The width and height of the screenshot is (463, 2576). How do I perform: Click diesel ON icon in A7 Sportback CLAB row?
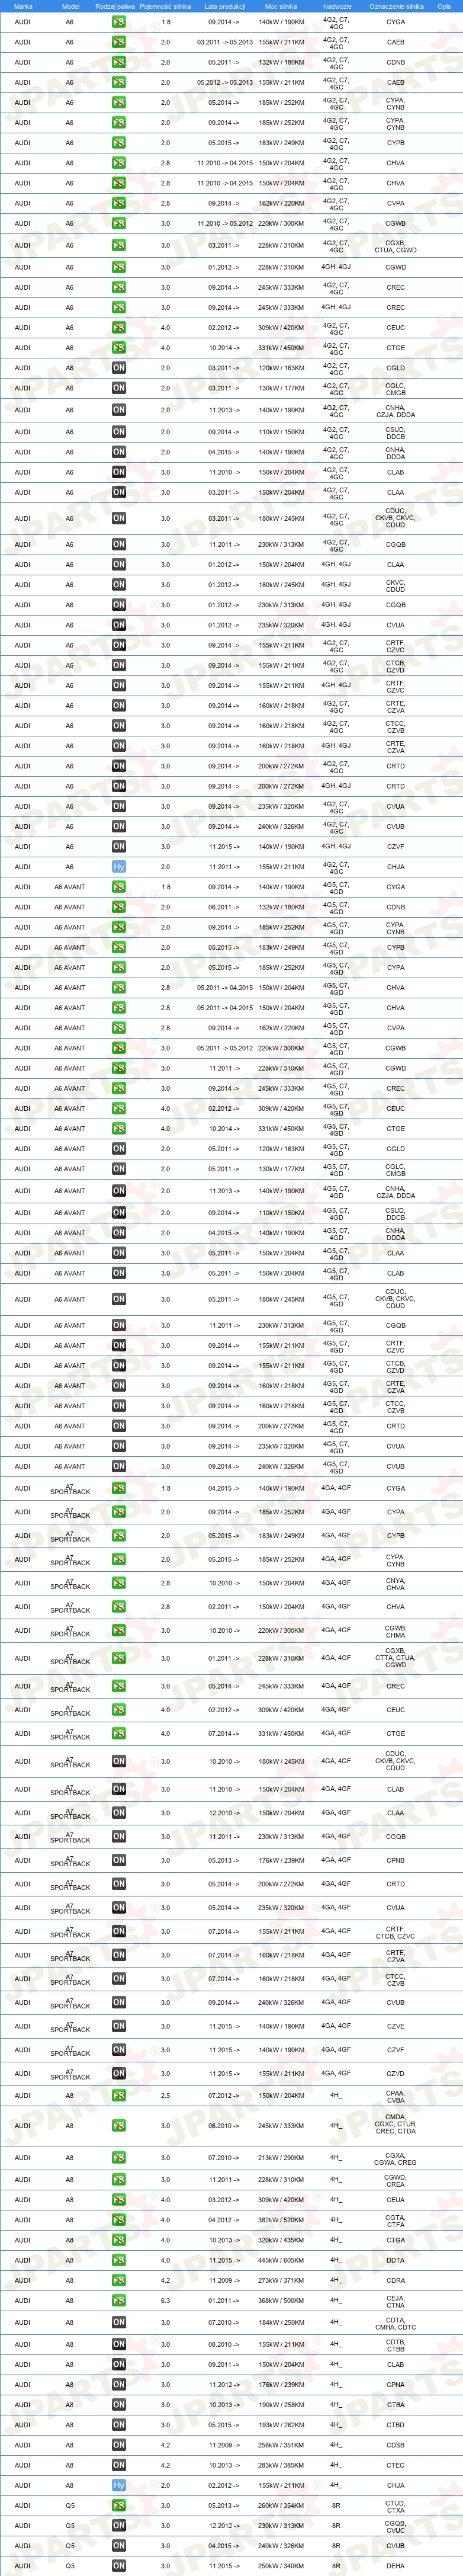[119, 1789]
